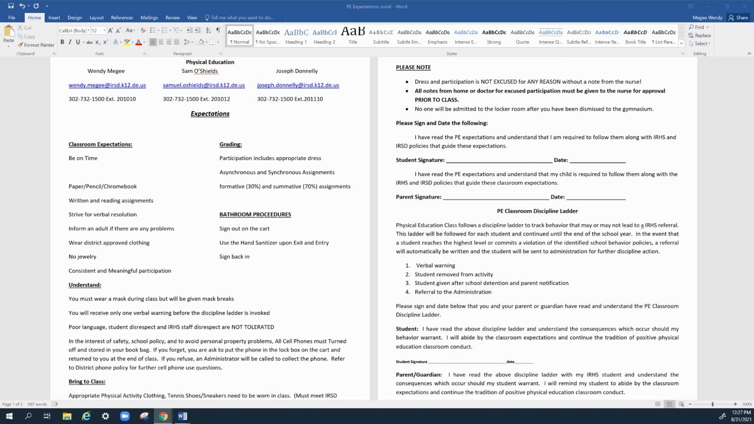The image size is (754, 424).
Task: Open the font size dropdown
Action: coord(104,30)
